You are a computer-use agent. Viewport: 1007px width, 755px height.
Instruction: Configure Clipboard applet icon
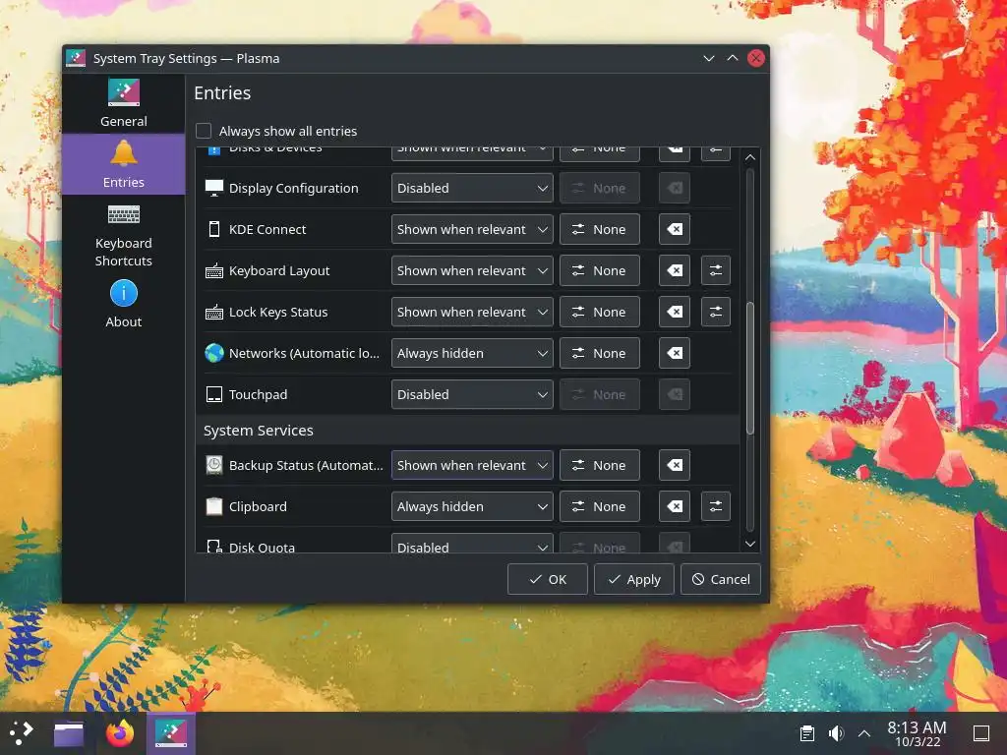coord(716,506)
